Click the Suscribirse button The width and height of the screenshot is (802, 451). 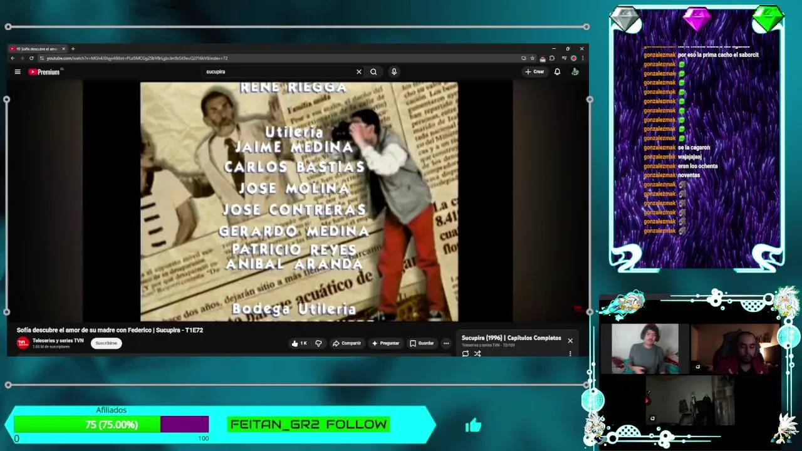point(106,343)
